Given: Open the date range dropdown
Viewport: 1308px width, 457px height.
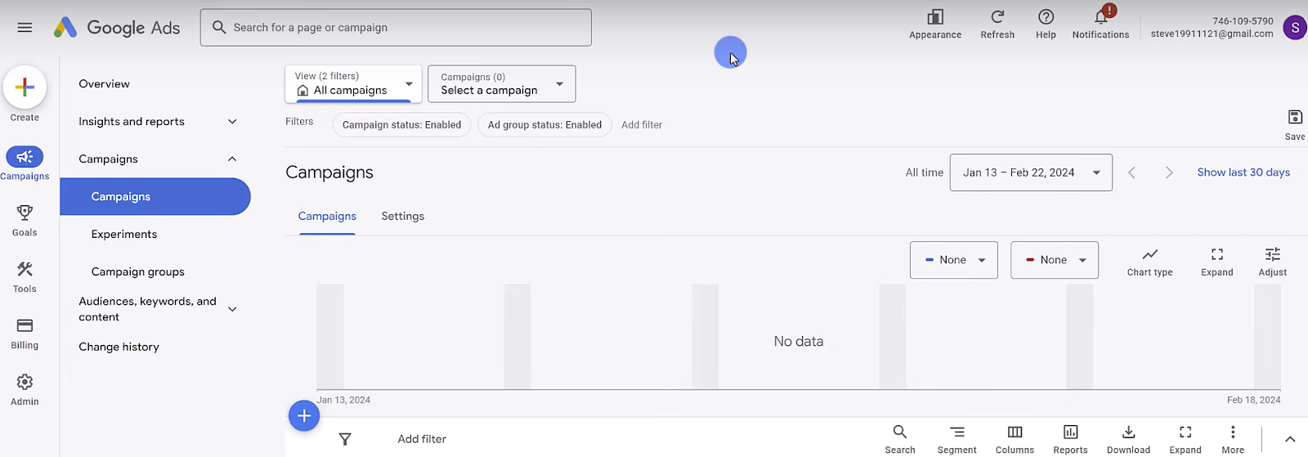Looking at the screenshot, I should [1031, 172].
